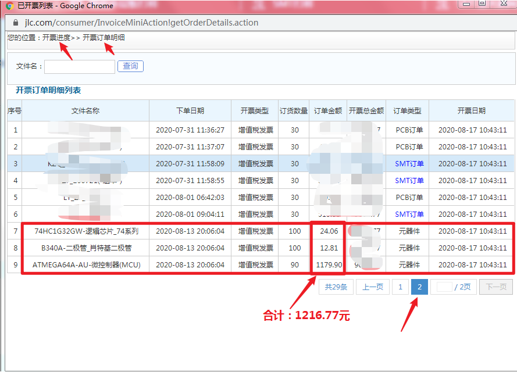Open the 开票进度 breadcrumb link
This screenshot has width=517, height=372.
[x=56, y=38]
